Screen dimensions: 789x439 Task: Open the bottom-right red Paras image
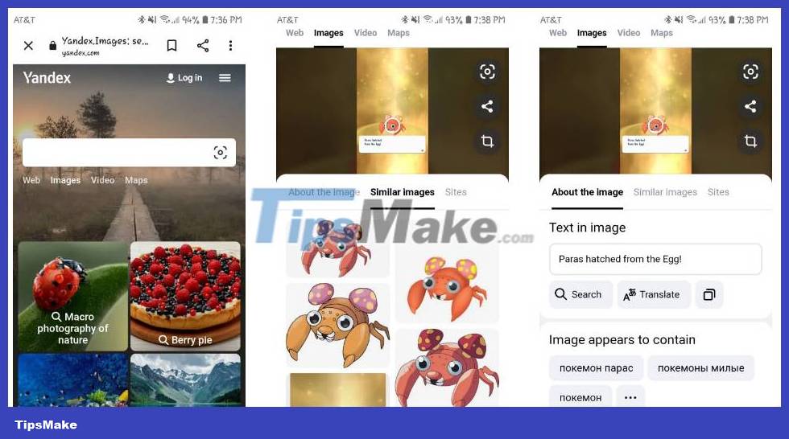[x=447, y=367]
